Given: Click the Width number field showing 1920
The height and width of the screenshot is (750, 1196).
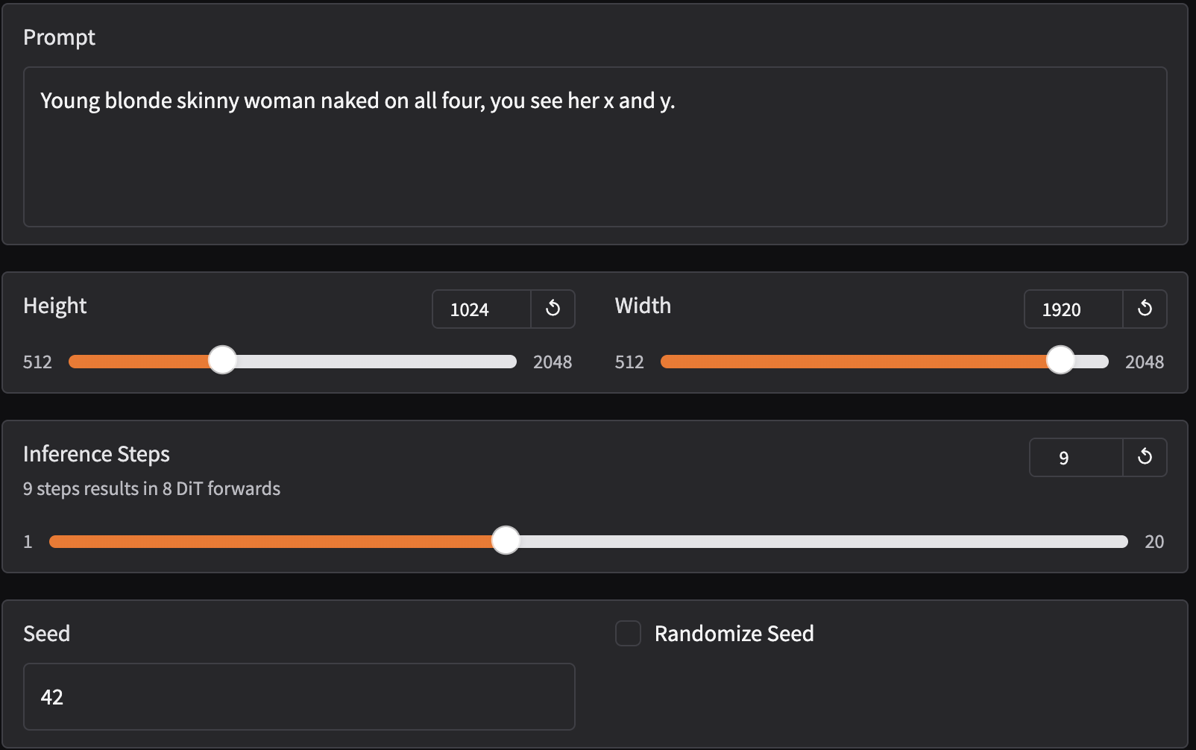Looking at the screenshot, I should point(1072,309).
